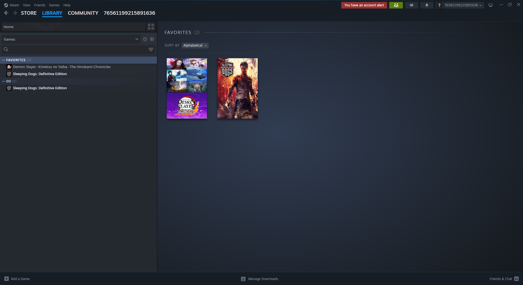
Task: Click Demon Slayer game icon in sidebar
Action: click(x=9, y=67)
